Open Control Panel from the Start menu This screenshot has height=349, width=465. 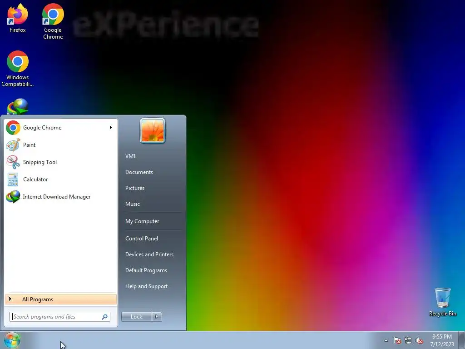(142, 239)
